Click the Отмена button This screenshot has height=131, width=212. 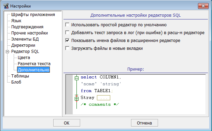(x=144, y=123)
